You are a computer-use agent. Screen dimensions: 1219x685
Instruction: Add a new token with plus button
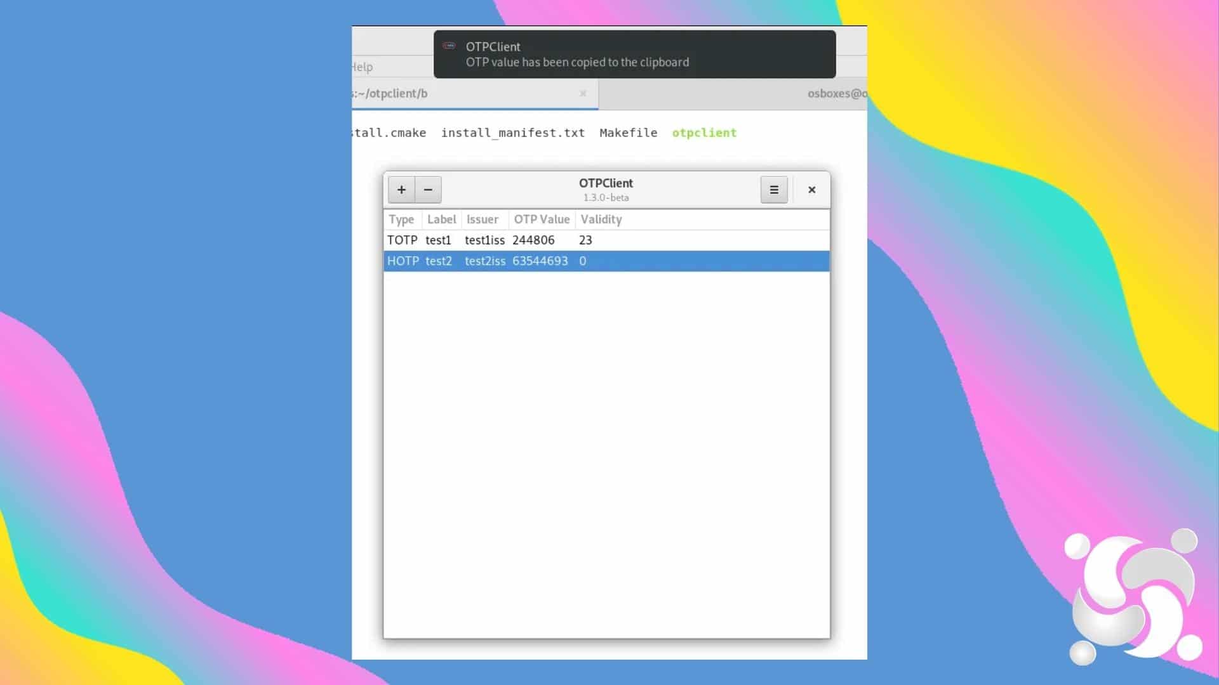(x=401, y=190)
